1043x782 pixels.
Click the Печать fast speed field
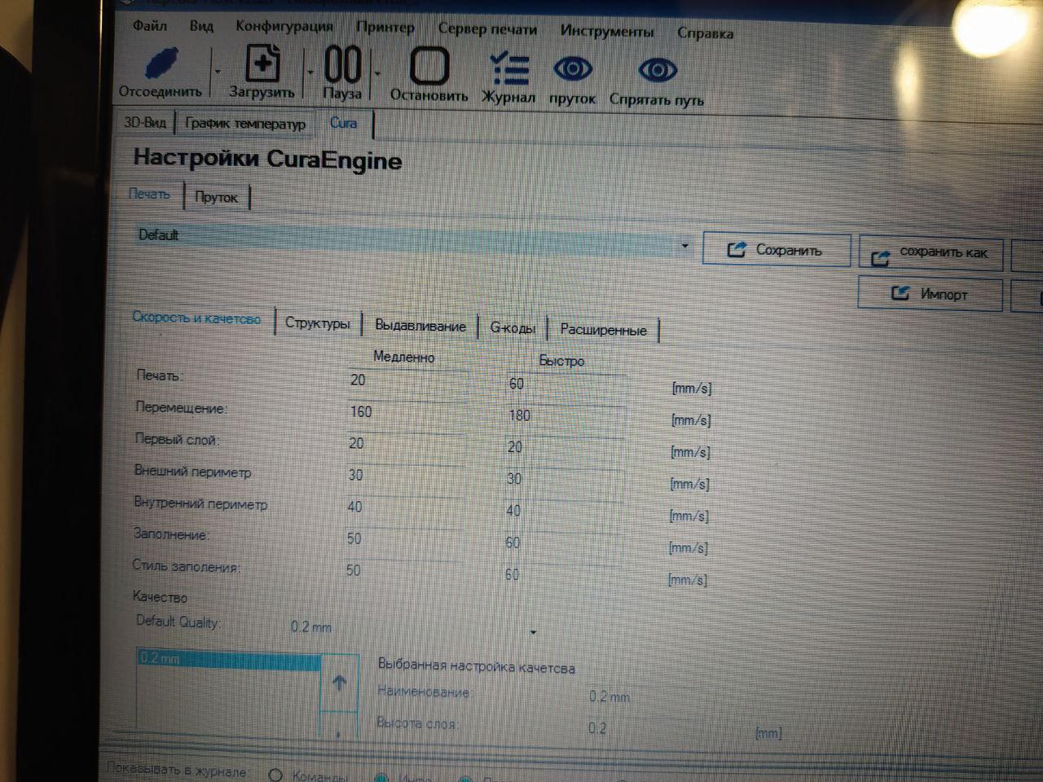(x=566, y=385)
